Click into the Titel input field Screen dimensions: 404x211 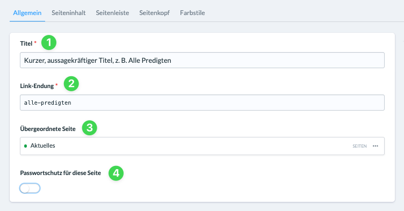(x=202, y=60)
